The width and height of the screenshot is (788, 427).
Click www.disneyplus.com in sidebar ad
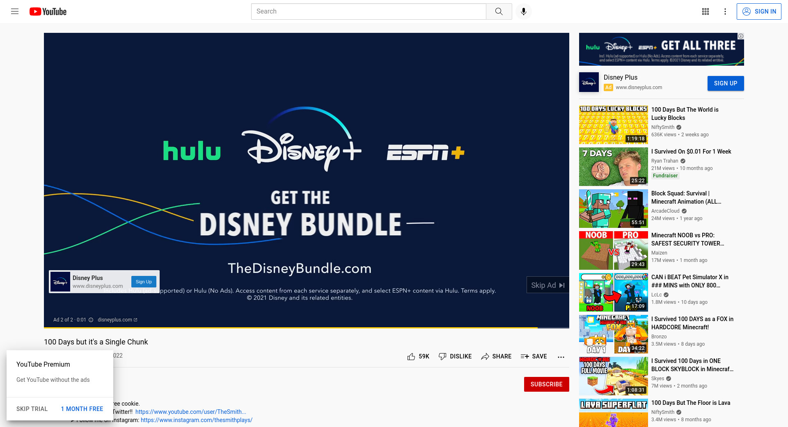pos(639,87)
